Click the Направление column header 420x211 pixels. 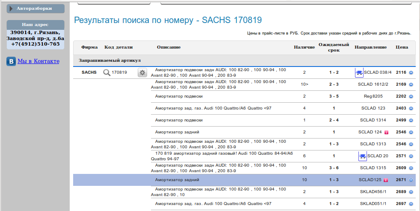pos(371,47)
